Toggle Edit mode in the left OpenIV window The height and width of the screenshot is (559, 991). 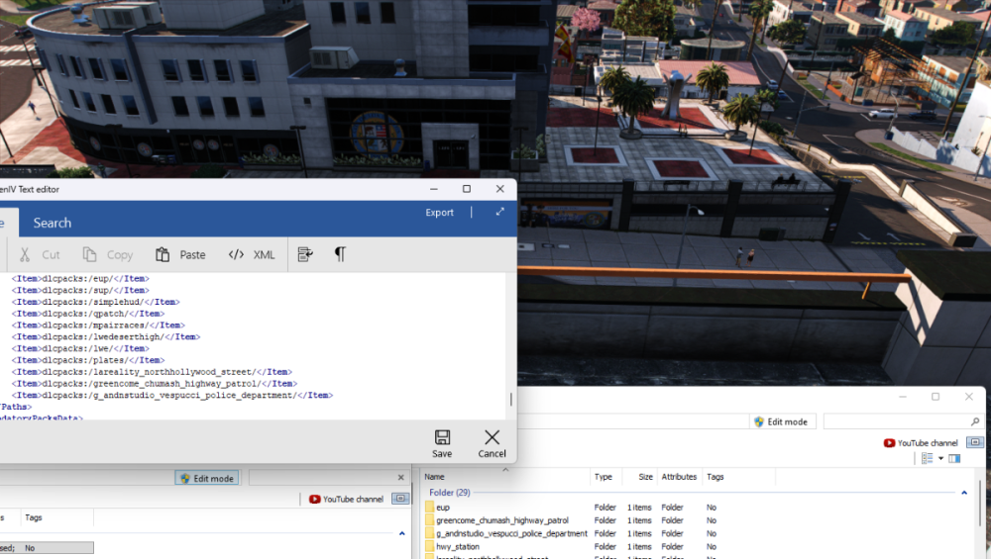(x=207, y=478)
